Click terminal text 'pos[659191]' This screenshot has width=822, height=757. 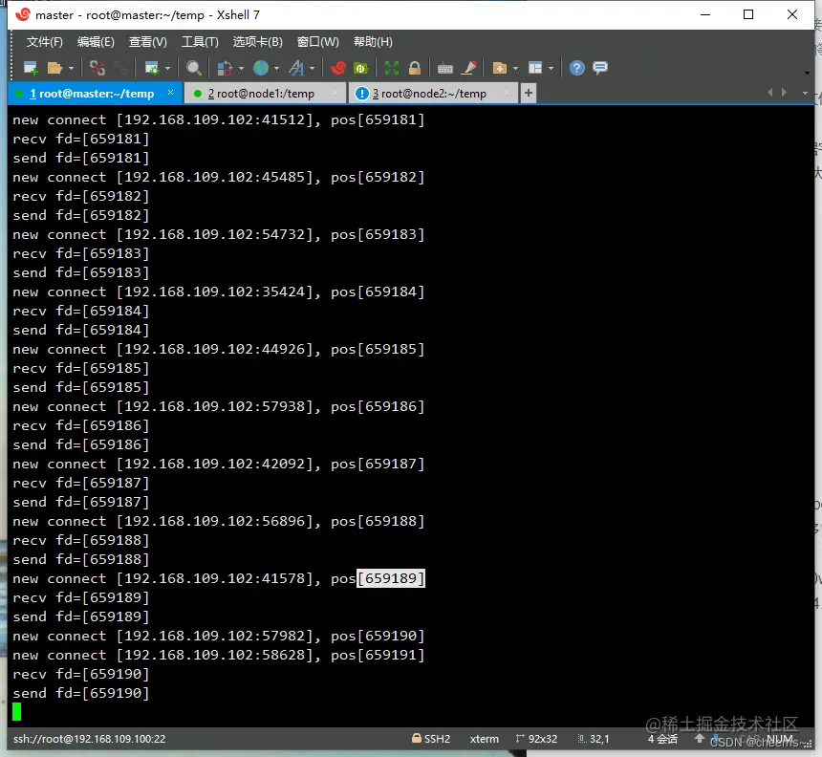pyautogui.click(x=378, y=655)
